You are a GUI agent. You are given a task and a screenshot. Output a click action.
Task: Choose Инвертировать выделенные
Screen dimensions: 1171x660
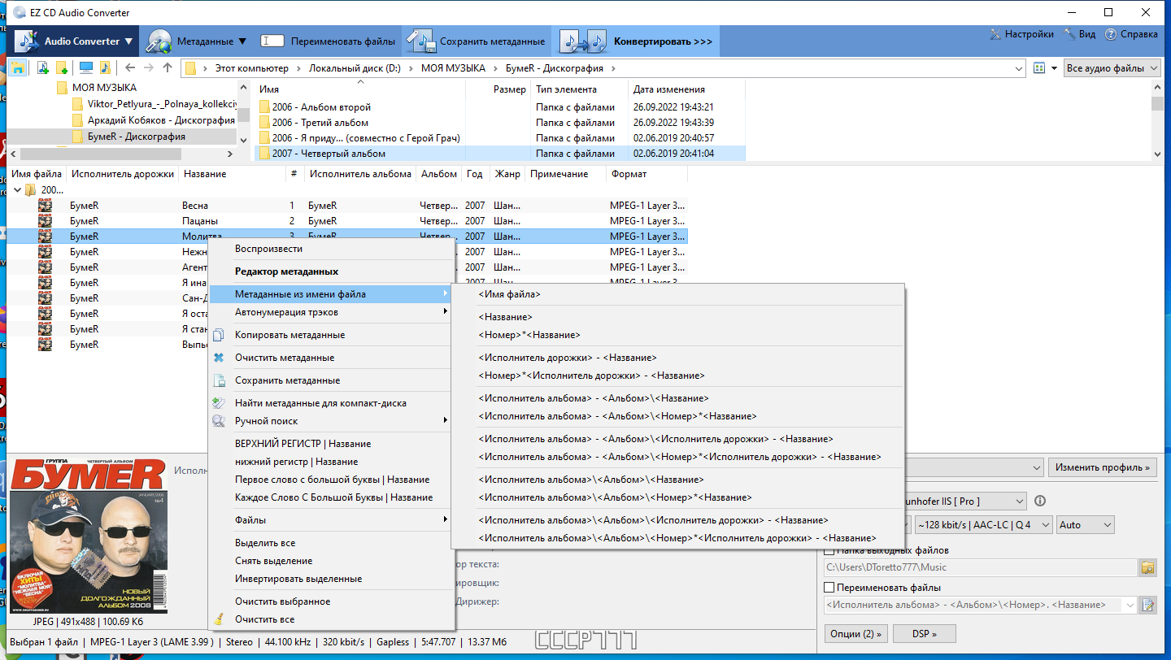coord(331,579)
